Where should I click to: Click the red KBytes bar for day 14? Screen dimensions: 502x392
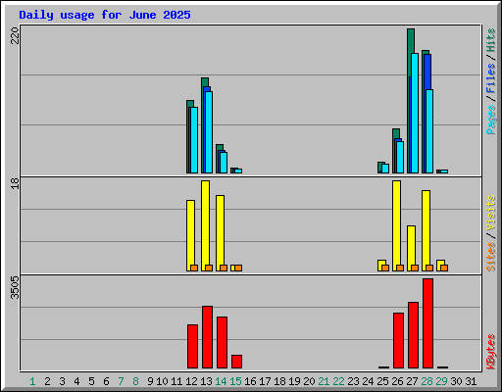pos(222,343)
